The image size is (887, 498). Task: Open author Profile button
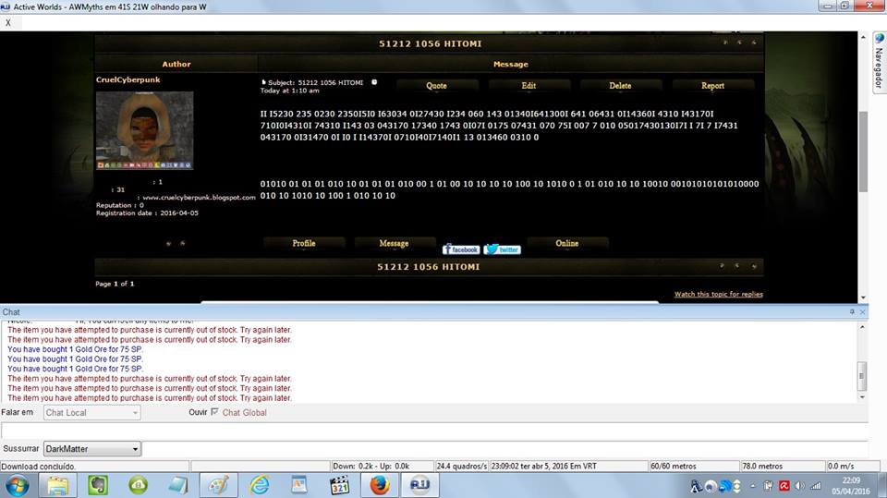304,243
